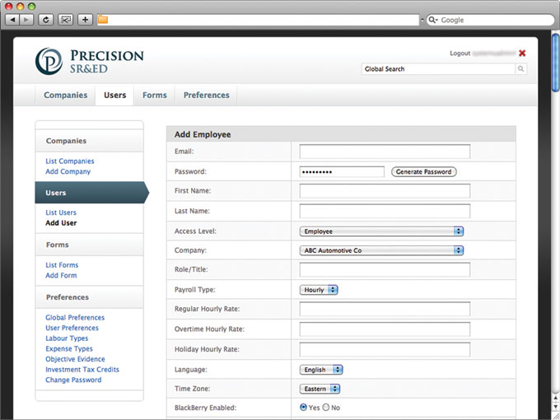Click the red X logout icon
Viewport: 560px width, 420px height.
pos(522,54)
